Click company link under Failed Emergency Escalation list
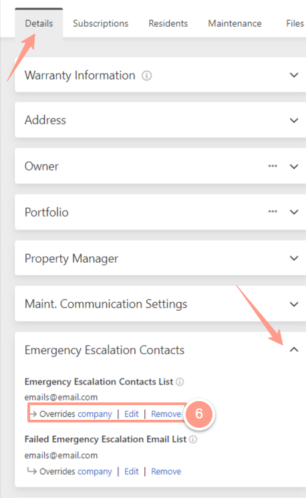 tap(95, 472)
